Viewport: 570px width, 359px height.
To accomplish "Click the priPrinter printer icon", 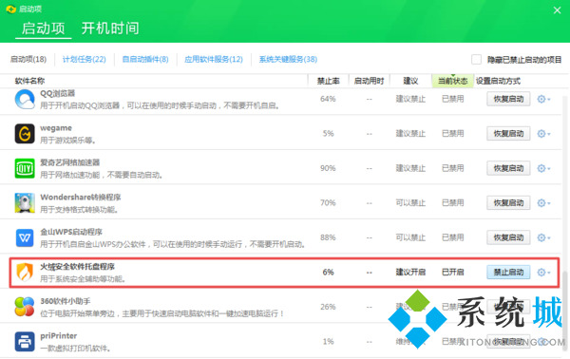I will pyautogui.click(x=25, y=342).
